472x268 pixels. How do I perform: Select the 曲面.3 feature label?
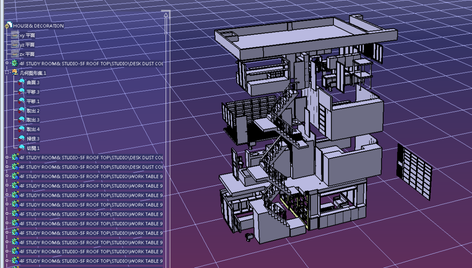pyautogui.click(x=33, y=82)
